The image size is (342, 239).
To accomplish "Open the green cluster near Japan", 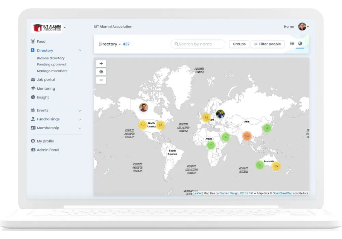I will pyautogui.click(x=267, y=128).
